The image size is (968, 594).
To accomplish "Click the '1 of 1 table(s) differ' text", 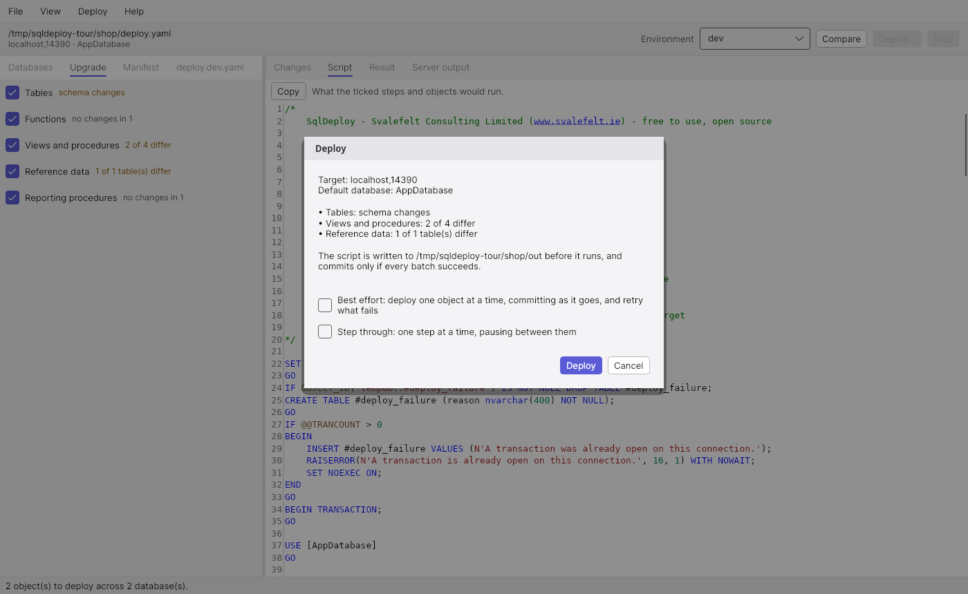I will (x=133, y=171).
